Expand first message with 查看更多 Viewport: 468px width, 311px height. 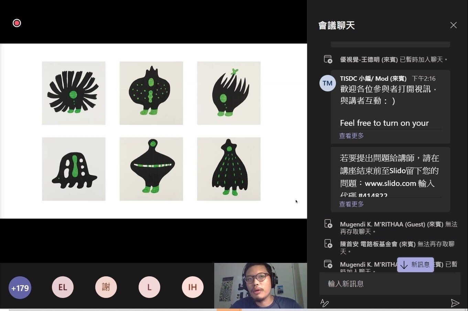pos(351,136)
